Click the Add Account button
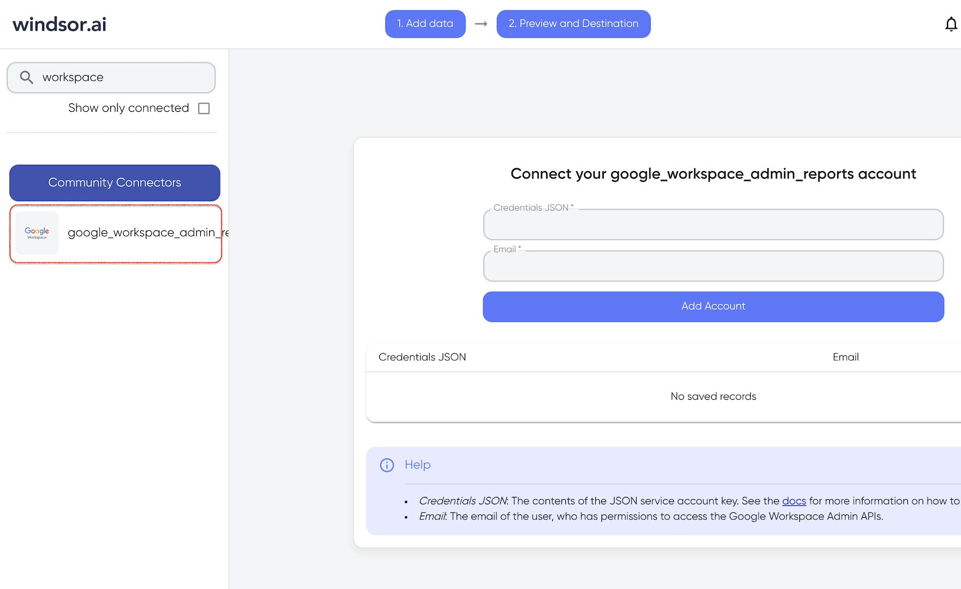This screenshot has height=589, width=961. pos(713,307)
